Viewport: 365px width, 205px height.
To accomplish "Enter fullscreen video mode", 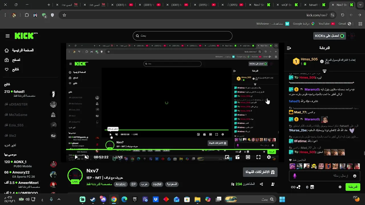I will 258,157.
